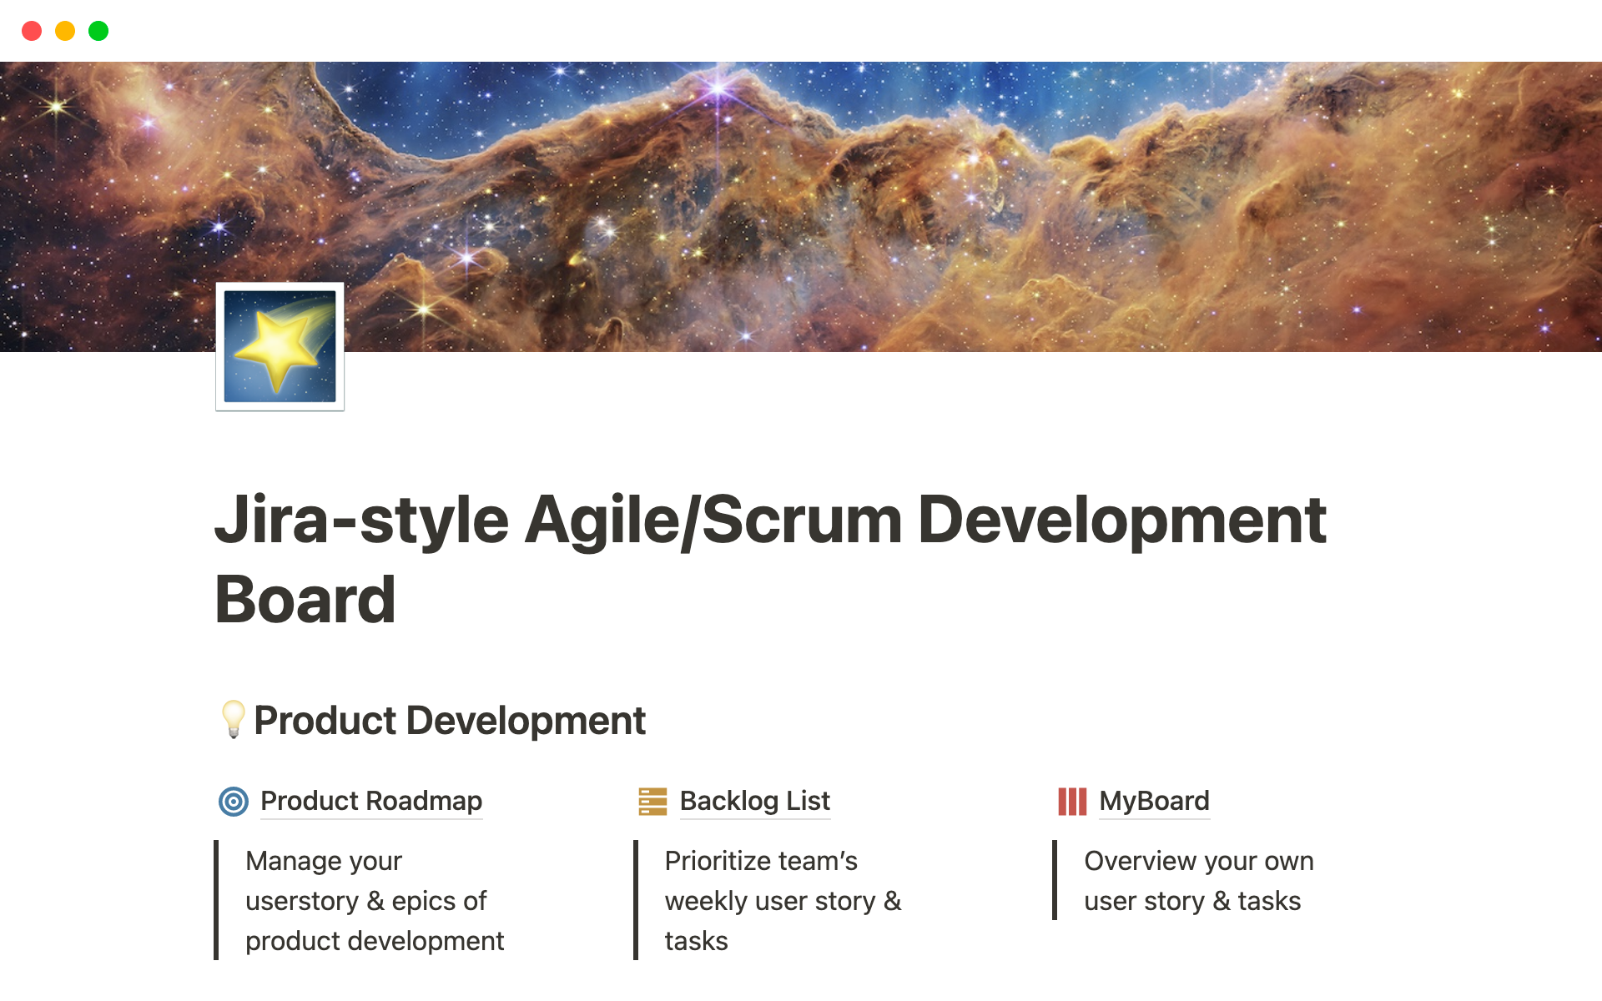
Task: Click the Product Development heading text
Action: 450,721
